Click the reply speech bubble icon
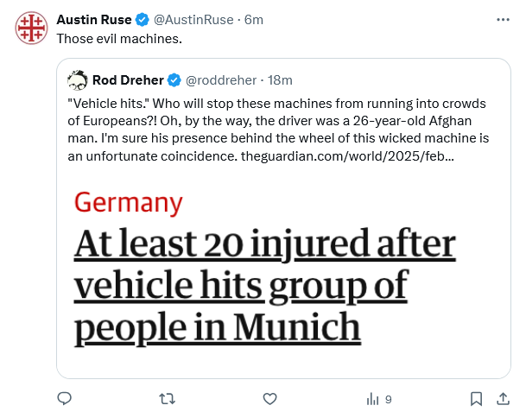 [x=64, y=398]
